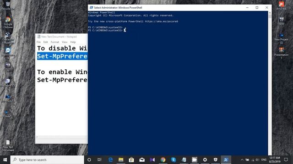293x164 pixels.
Task: Select Presentation 1 desktop file
Action: pyautogui.click(x=281, y=53)
